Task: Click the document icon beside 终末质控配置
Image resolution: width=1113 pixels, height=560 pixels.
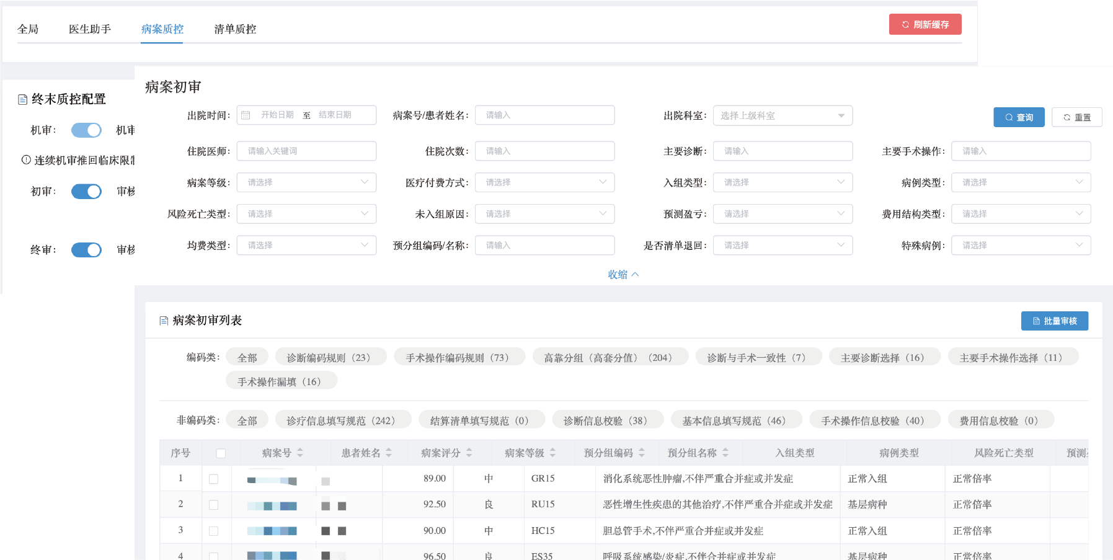Action: coord(22,99)
